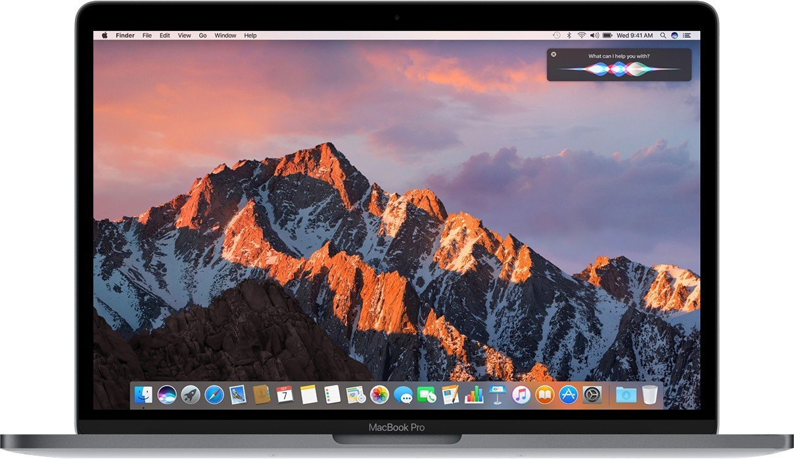This screenshot has height=459, width=794.
Task: Open the Bluetooth status menu
Action: click(x=569, y=35)
